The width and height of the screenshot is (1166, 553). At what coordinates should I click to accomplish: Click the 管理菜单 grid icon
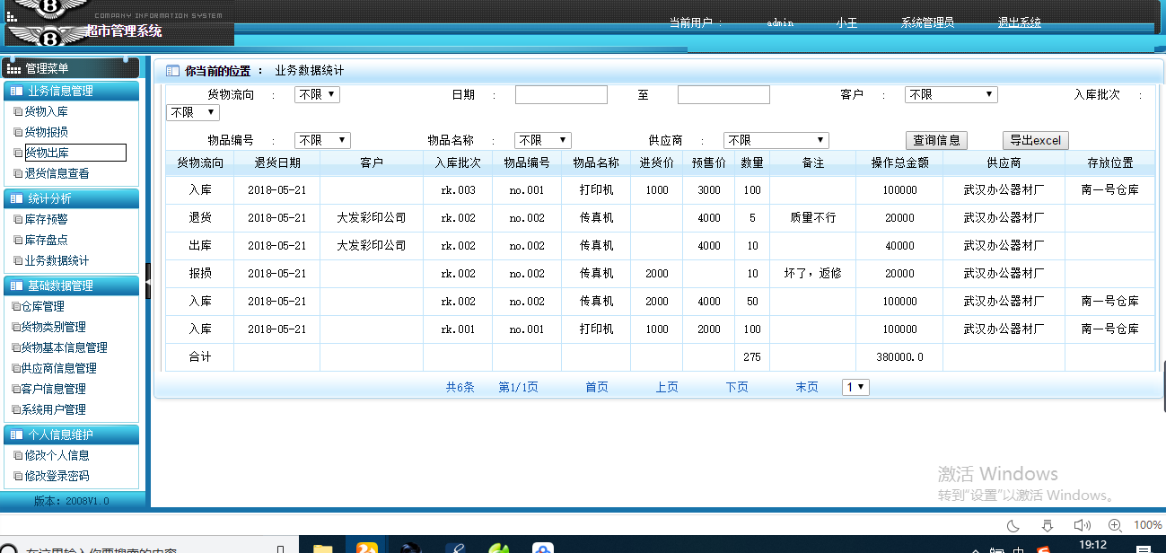point(13,68)
